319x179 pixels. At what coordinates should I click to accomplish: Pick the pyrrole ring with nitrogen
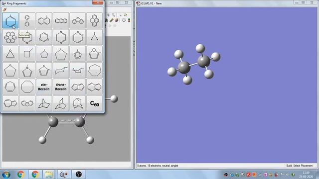pyautogui.click(x=27, y=71)
